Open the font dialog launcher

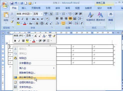[52, 27]
